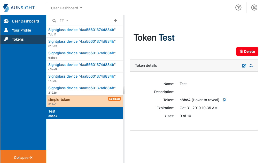Viewport: 263px width, 163px height.
Task: Add a new token with the plus icon
Action: pos(115,20)
